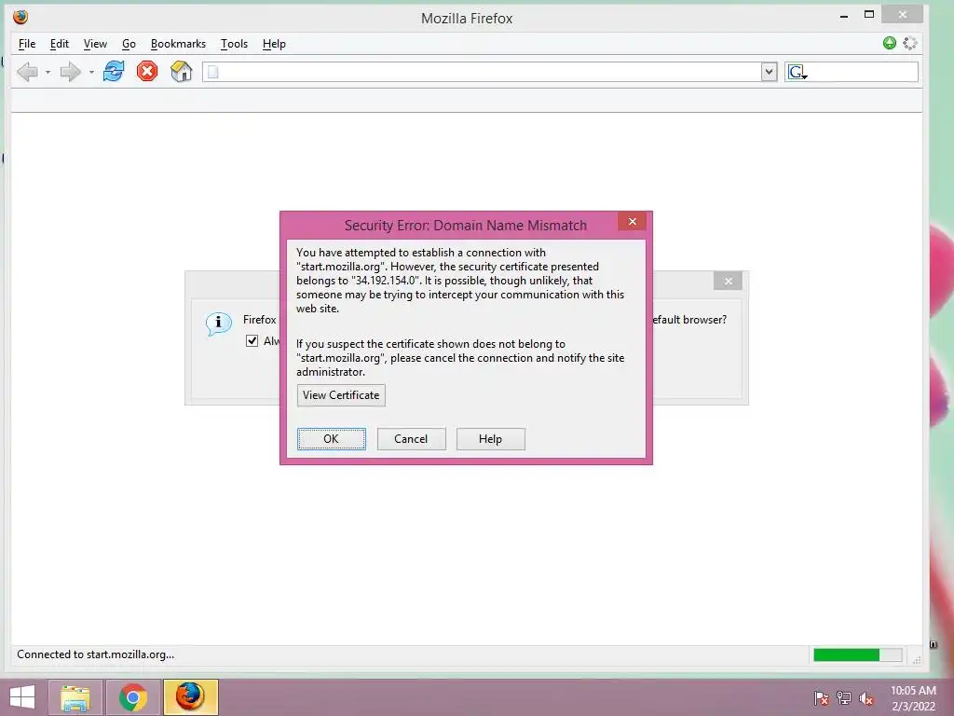Stop loading with the red X icon
Viewport: 954px width, 716px height.
[x=147, y=71]
